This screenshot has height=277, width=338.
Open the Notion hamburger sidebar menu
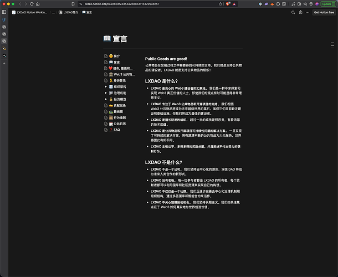4,12
